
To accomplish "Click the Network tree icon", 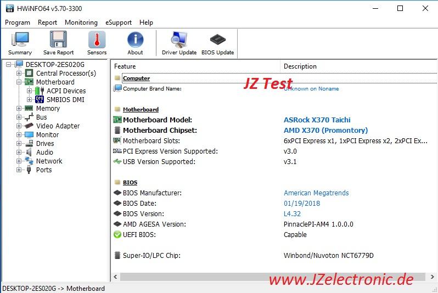I will click(x=29, y=161).
